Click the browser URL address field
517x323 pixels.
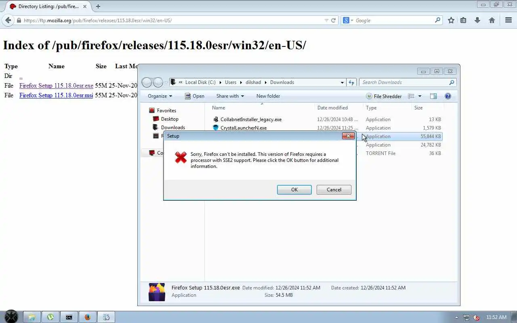[174, 20]
